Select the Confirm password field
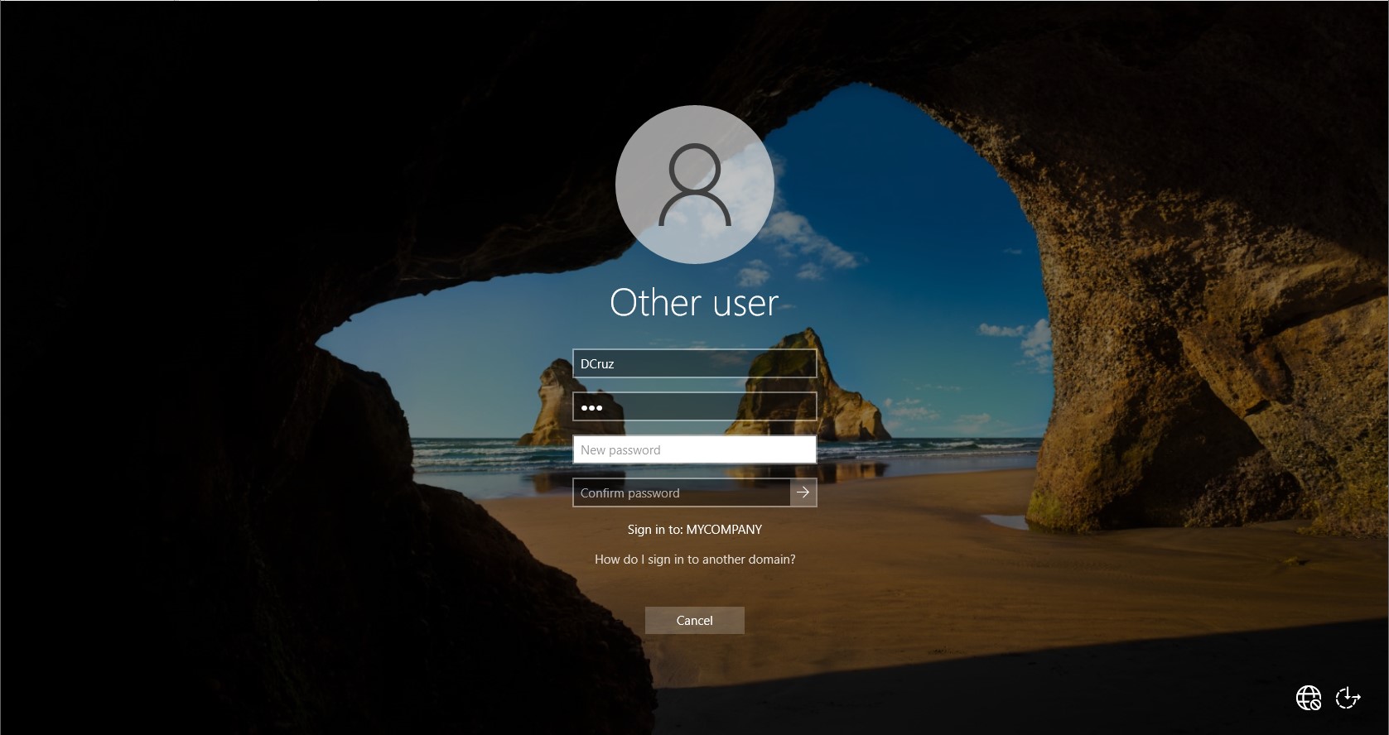The image size is (1389, 735). point(681,492)
